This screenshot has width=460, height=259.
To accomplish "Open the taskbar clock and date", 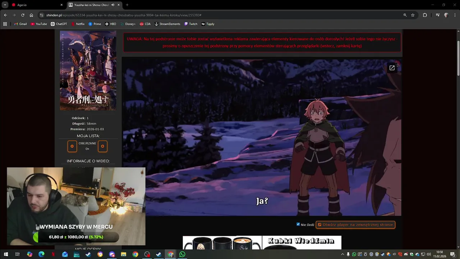I will tap(440, 254).
